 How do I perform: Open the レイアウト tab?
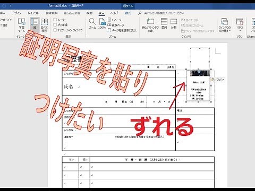coord(33,13)
